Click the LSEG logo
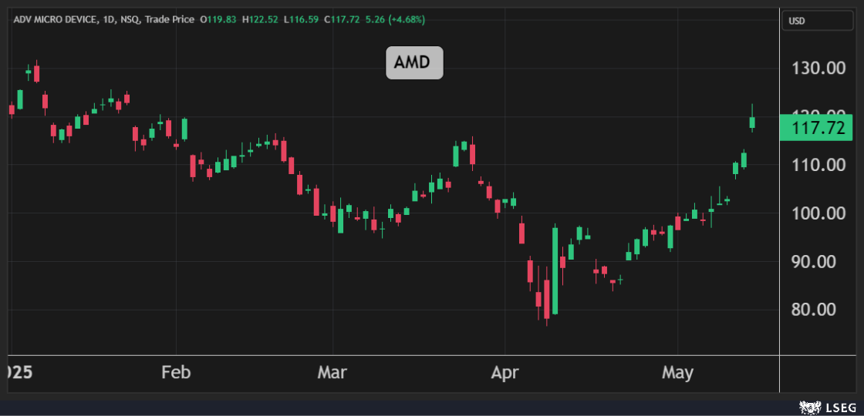 (x=828, y=406)
